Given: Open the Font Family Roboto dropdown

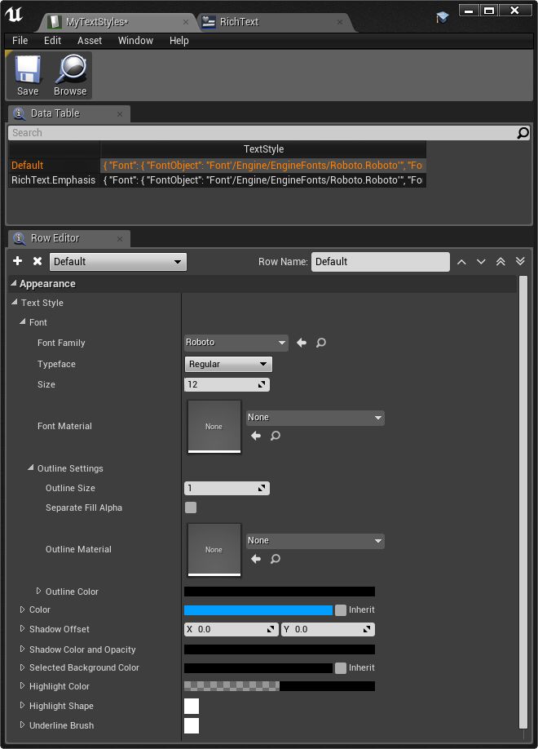Looking at the screenshot, I should pyautogui.click(x=236, y=343).
